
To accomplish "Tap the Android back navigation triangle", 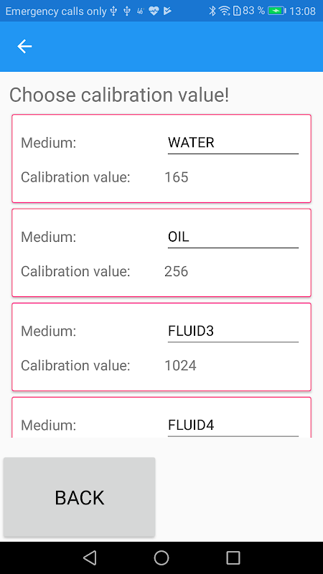I will (90, 557).
